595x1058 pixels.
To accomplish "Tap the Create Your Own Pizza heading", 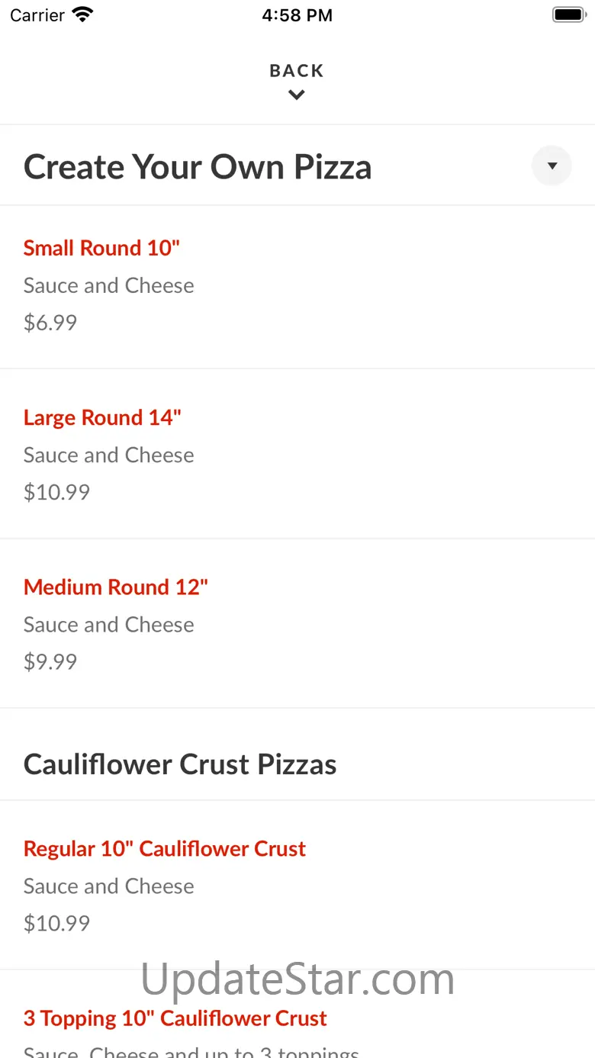I will click(x=198, y=167).
